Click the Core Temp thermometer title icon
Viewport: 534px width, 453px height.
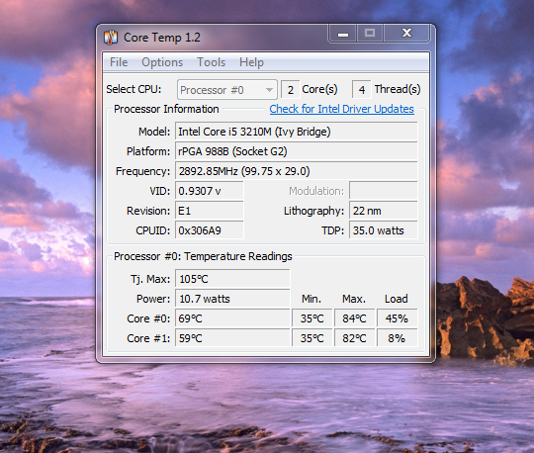tap(111, 38)
